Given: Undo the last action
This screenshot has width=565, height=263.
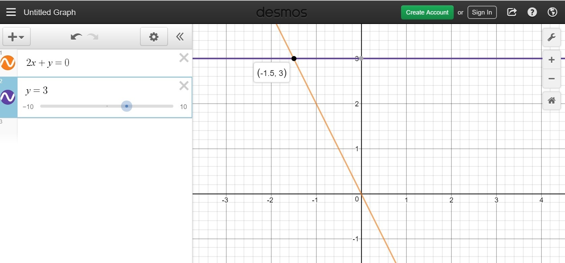Looking at the screenshot, I should [76, 36].
